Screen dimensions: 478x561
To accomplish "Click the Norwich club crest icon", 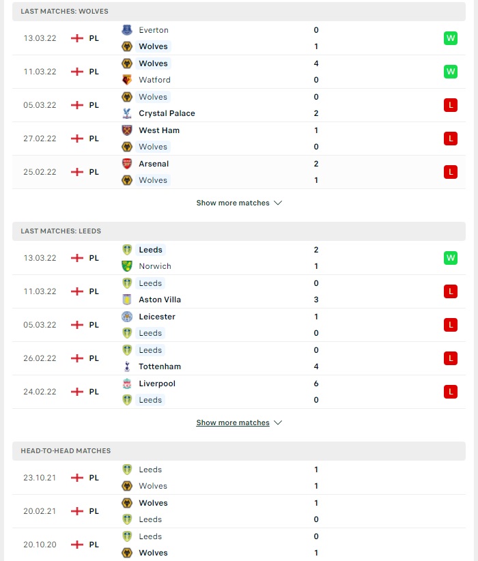I will (x=127, y=266).
